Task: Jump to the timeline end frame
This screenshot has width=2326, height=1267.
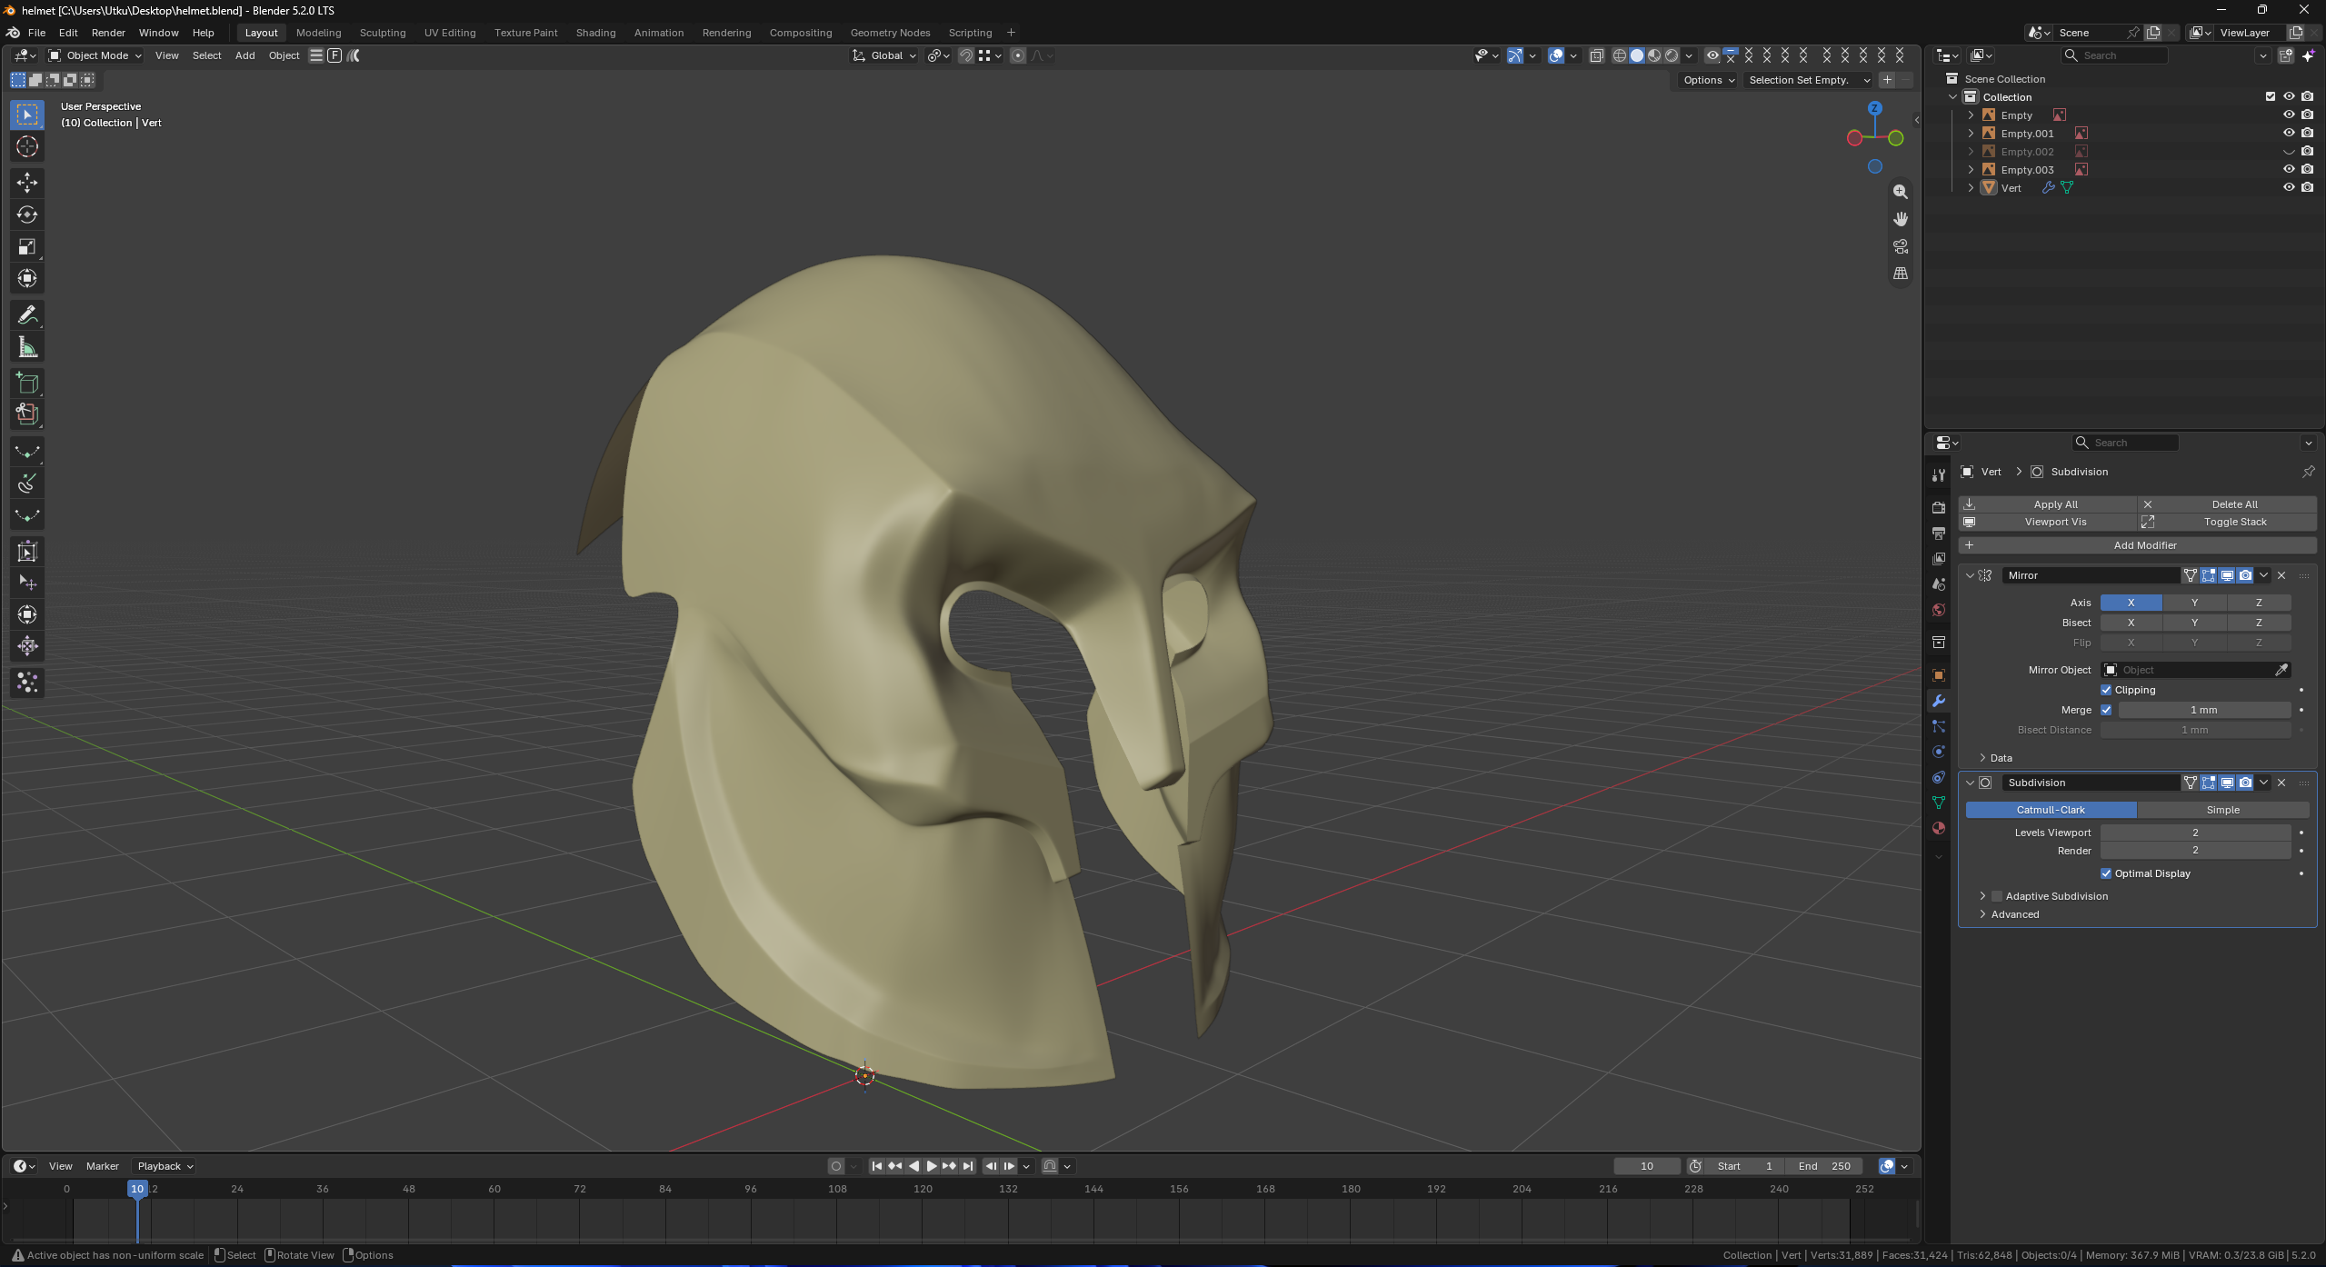Action: (x=968, y=1166)
